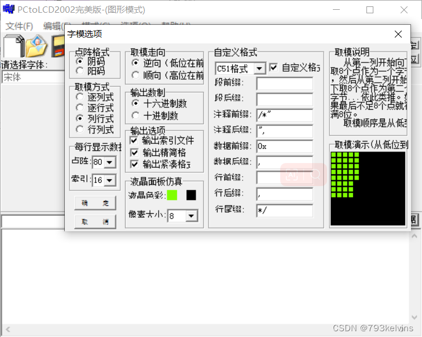The image size is (422, 337).
Task: Click the 取模演示 preview panel
Action: point(368,188)
